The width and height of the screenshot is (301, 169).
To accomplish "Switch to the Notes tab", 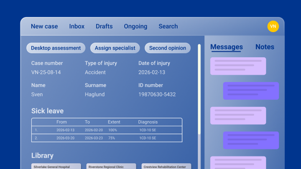I will 265,47.
